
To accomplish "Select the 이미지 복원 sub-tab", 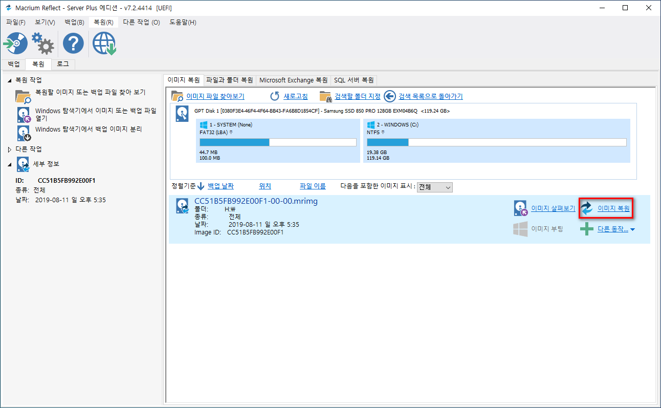I will click(184, 80).
